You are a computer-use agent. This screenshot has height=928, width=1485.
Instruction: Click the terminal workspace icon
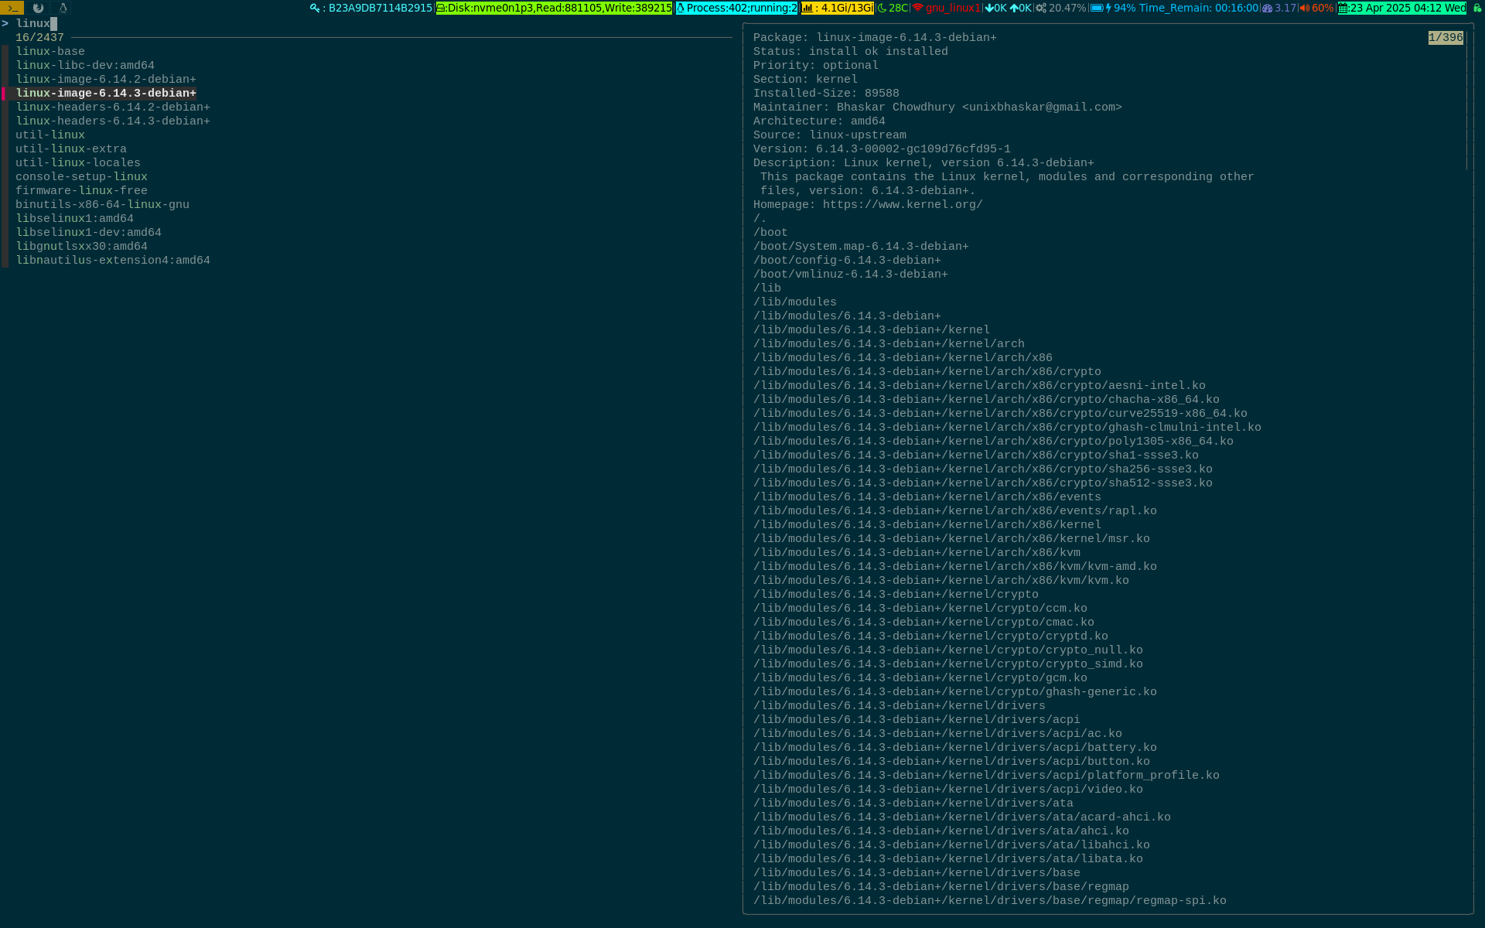[x=12, y=8]
